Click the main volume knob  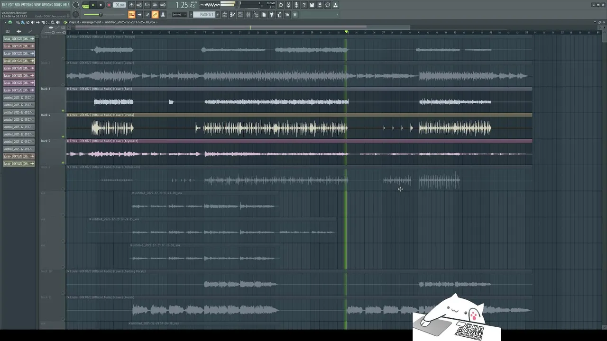75,5
